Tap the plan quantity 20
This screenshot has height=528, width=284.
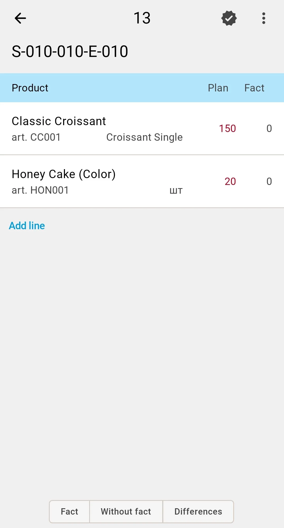(x=230, y=182)
